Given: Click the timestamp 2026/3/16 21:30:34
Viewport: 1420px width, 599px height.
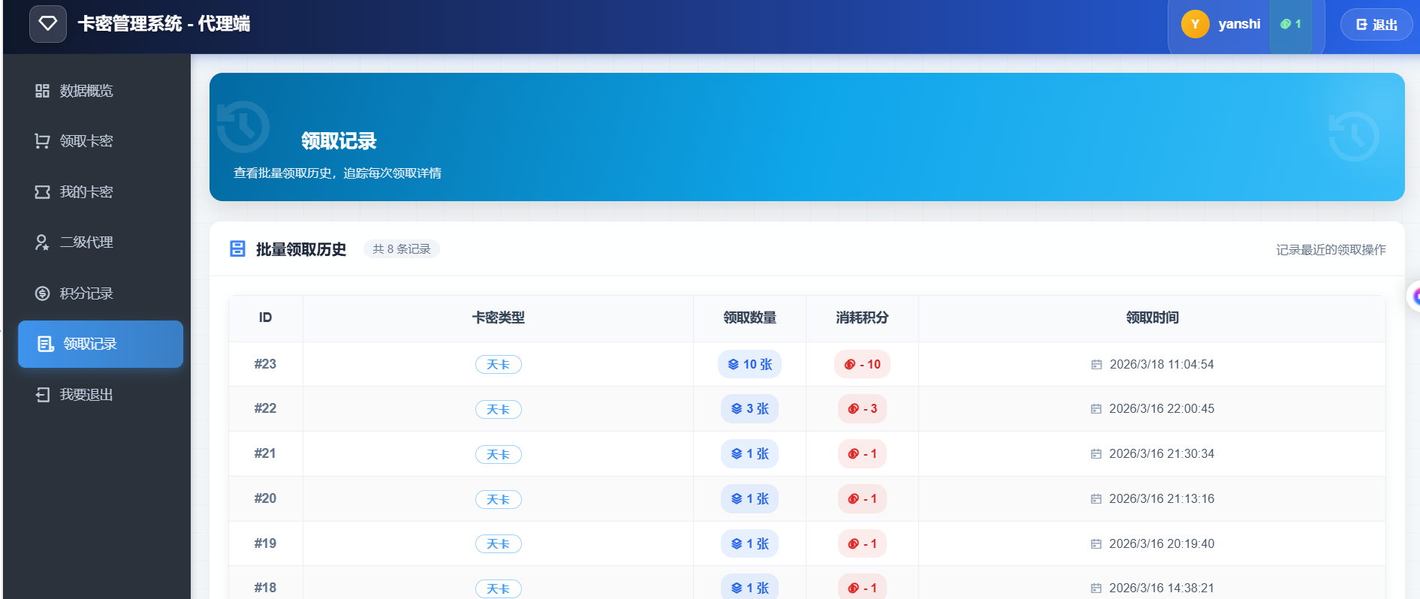Looking at the screenshot, I should [1162, 453].
